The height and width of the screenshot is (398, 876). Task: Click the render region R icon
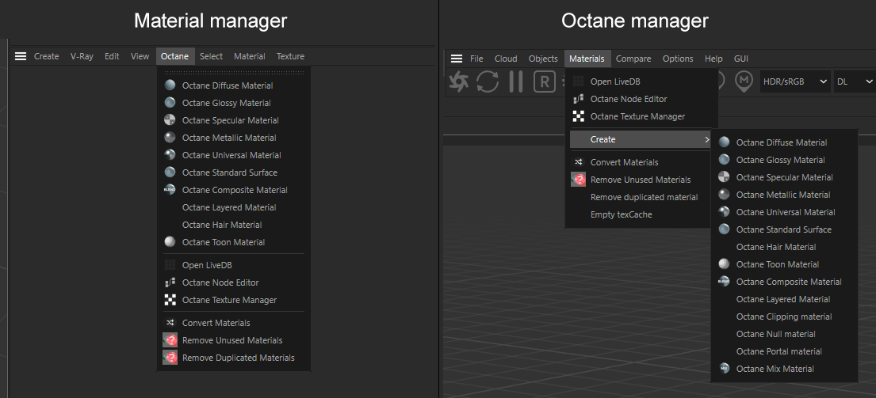tap(544, 82)
